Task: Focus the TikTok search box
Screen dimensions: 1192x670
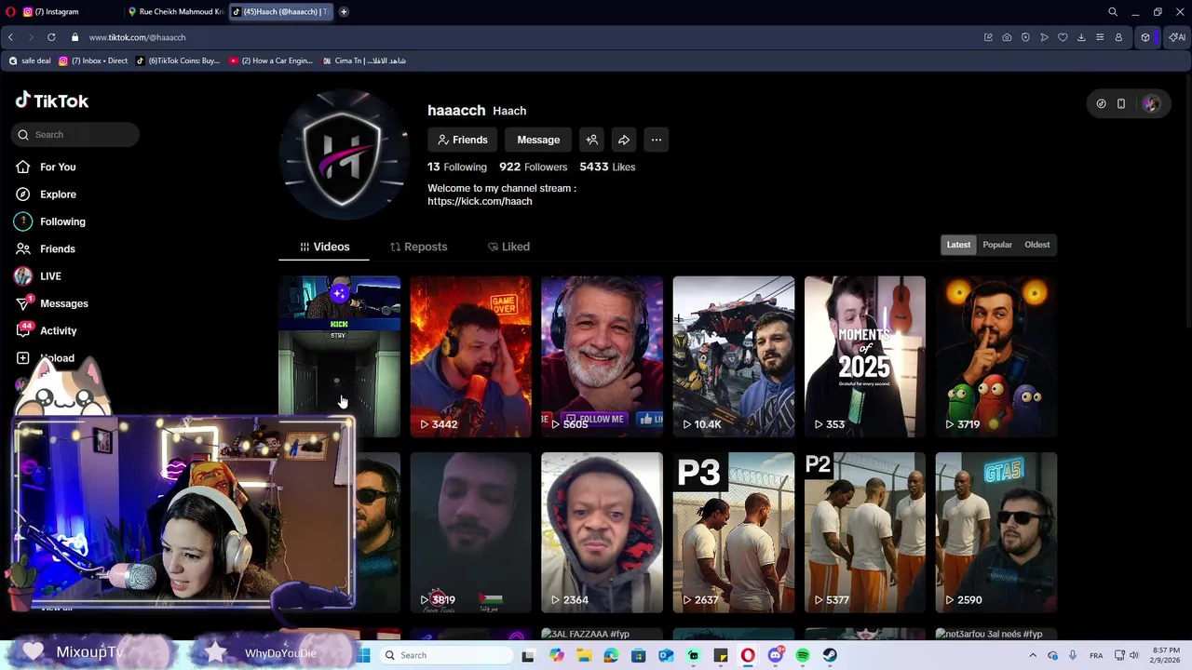Action: tap(76, 135)
